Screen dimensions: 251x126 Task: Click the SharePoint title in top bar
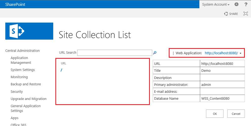15,4
